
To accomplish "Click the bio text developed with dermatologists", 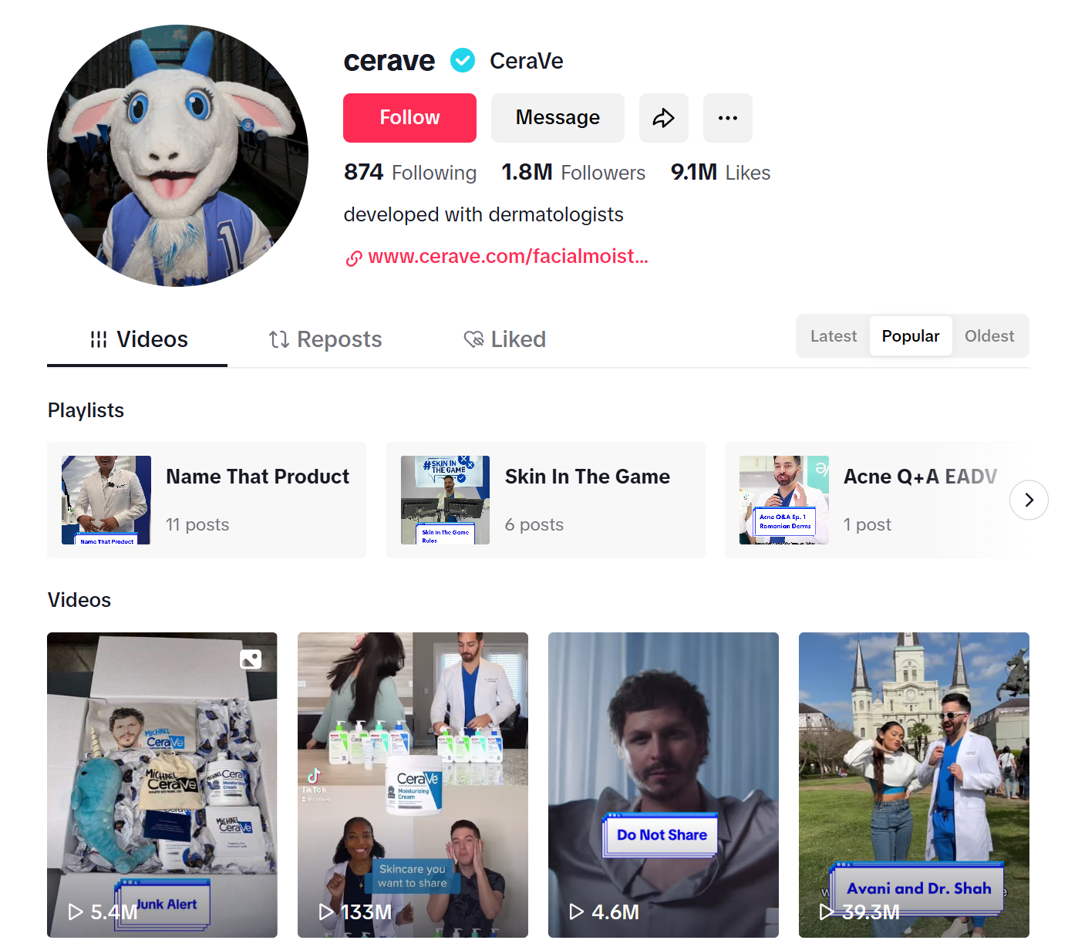I will (x=483, y=214).
